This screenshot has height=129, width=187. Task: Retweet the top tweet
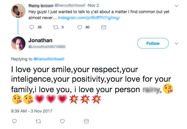pyautogui.click(x=56, y=27)
